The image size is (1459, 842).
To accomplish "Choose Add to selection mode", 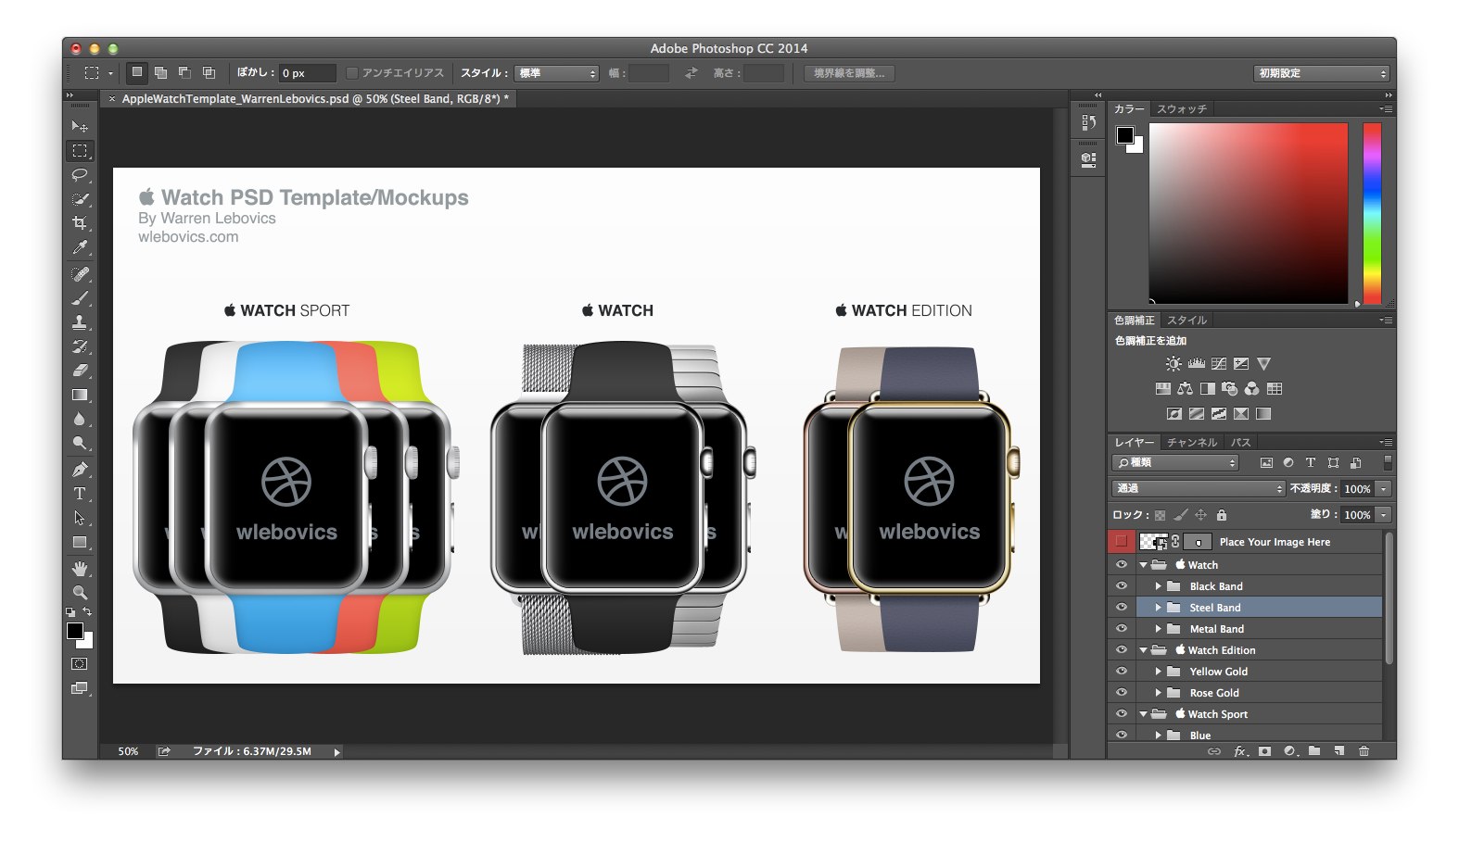I will (x=161, y=73).
